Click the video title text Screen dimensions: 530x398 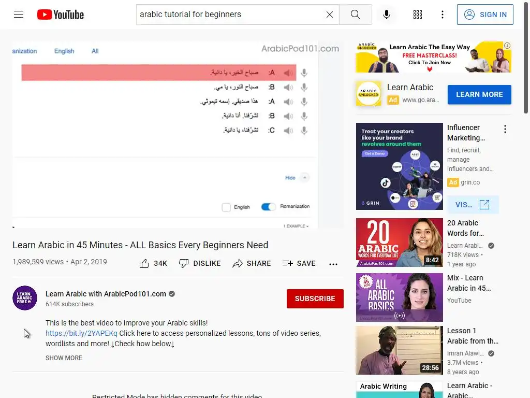coord(140,245)
